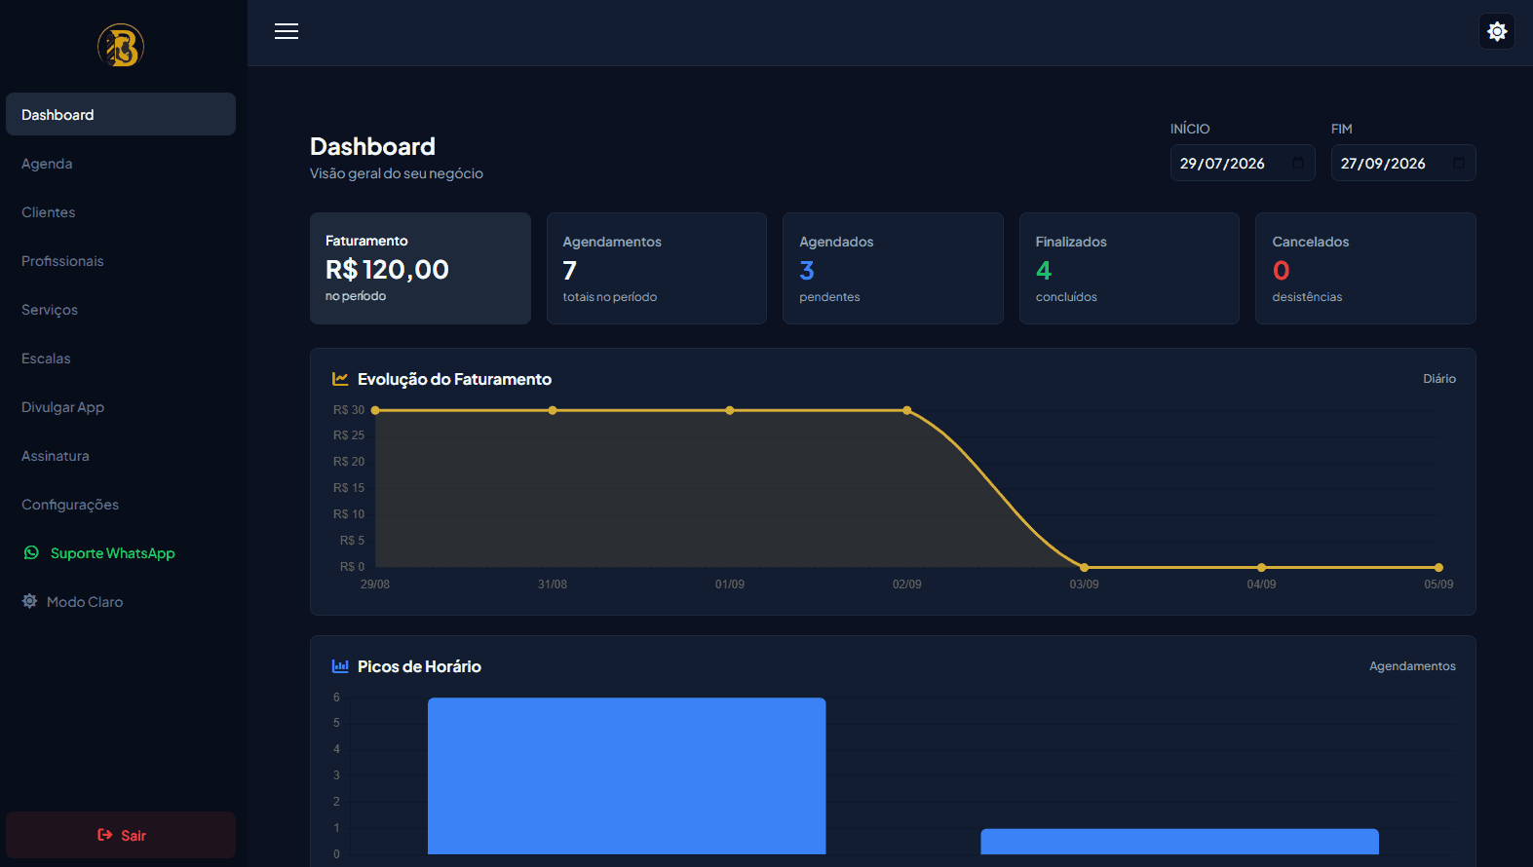
Task: Open Clientes section
Action: click(121, 212)
